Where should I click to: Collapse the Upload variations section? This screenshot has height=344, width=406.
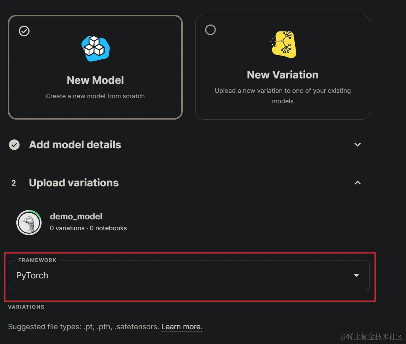click(x=357, y=182)
